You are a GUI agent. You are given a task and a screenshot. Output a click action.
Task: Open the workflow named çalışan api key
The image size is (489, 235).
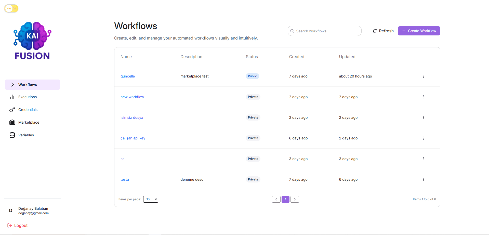pyautogui.click(x=133, y=138)
